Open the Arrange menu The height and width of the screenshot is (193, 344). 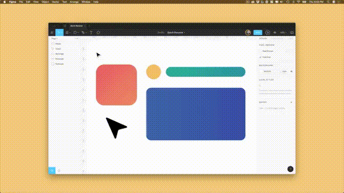tap(74, 2)
